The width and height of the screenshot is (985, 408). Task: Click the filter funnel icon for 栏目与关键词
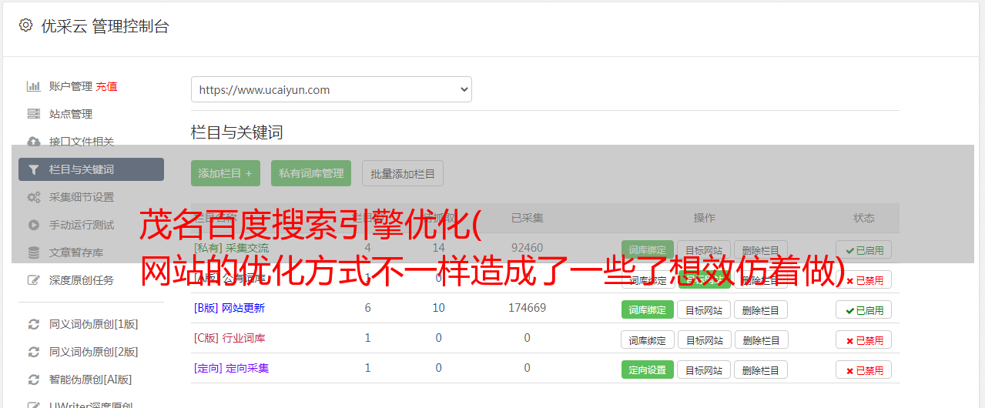[34, 169]
